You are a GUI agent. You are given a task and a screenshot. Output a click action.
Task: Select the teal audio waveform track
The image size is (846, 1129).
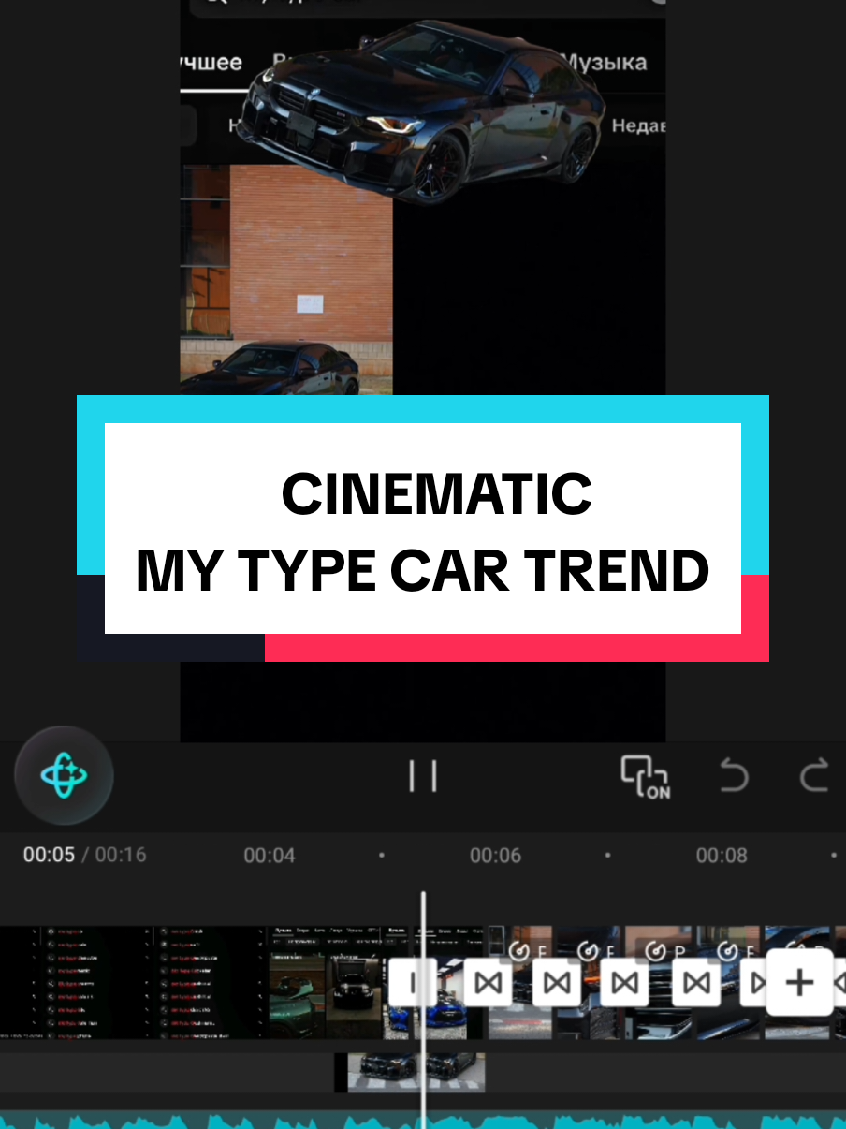423,1120
